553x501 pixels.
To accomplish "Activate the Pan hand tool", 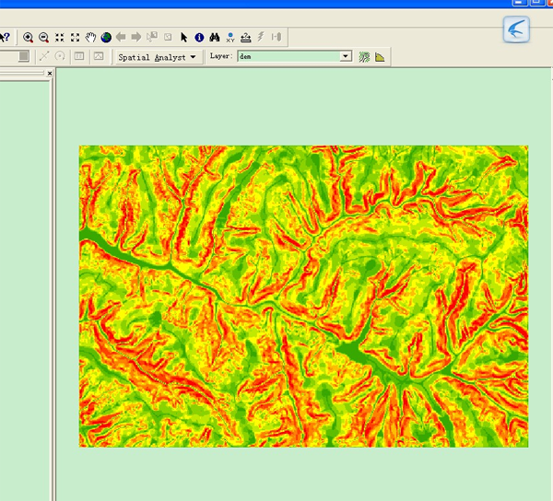I will coord(90,38).
